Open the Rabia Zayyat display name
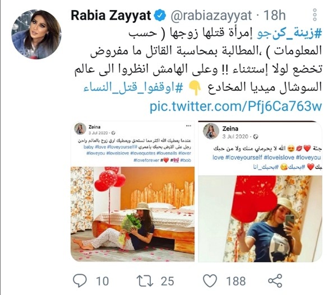 [x=110, y=16]
